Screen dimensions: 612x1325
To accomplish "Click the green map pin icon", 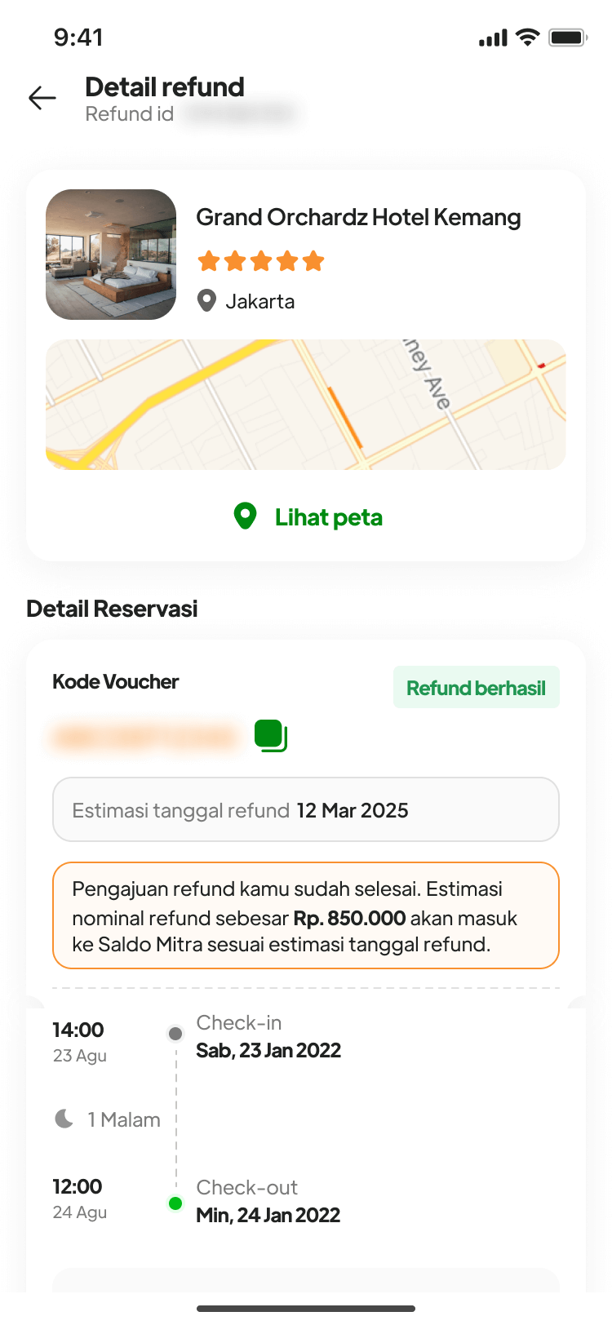I will 245,516.
